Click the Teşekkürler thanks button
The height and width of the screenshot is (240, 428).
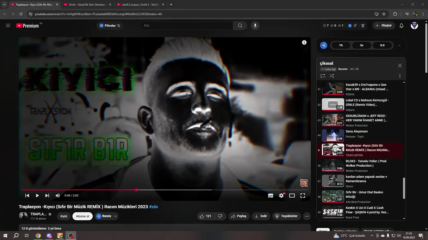click(287, 216)
